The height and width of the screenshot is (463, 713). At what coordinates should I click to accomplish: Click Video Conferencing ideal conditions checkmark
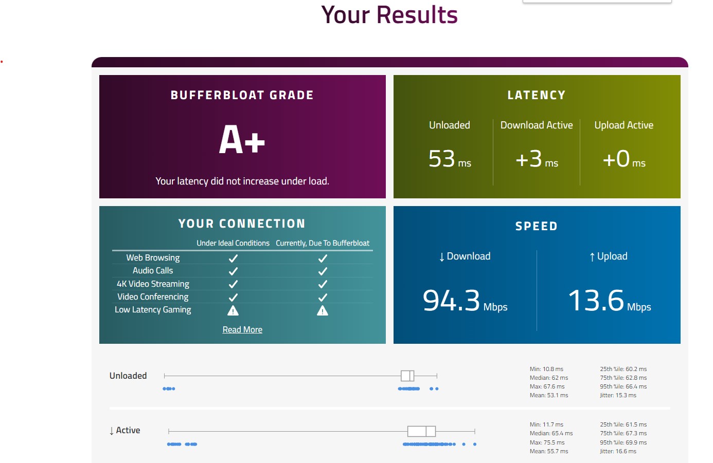233,297
